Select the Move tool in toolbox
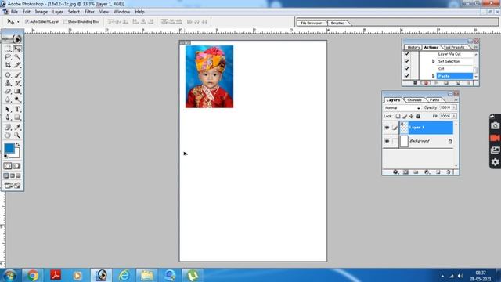 17,49
